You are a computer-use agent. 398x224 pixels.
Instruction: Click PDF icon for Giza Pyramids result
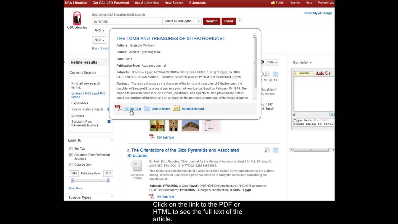[x=152, y=196]
